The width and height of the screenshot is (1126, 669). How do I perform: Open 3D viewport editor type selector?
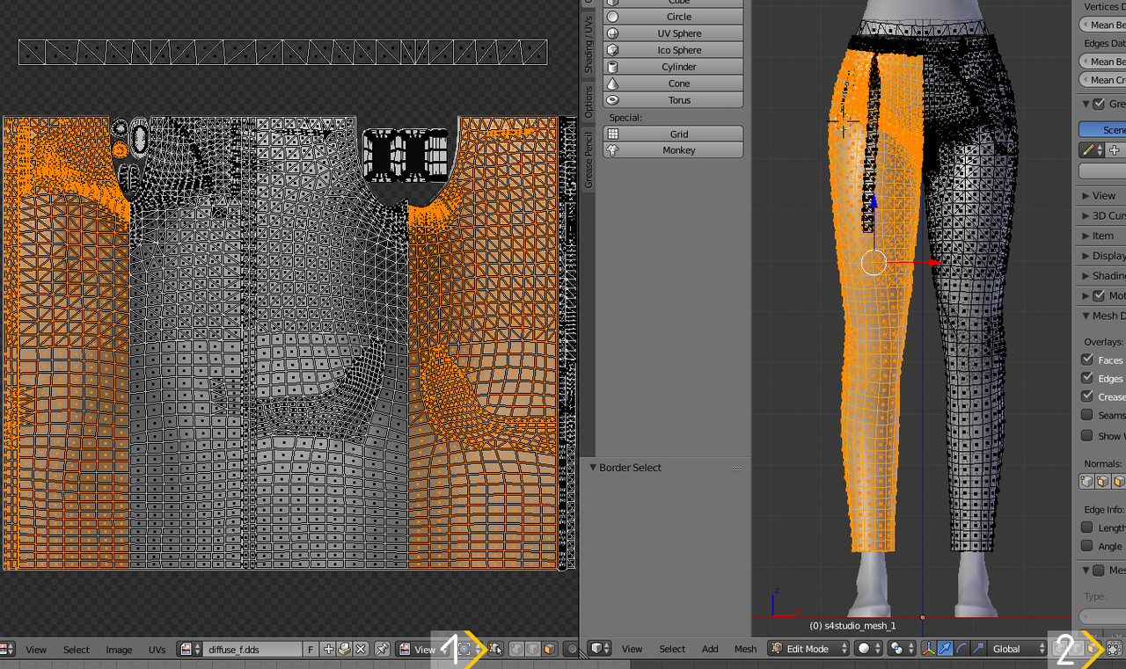click(600, 649)
